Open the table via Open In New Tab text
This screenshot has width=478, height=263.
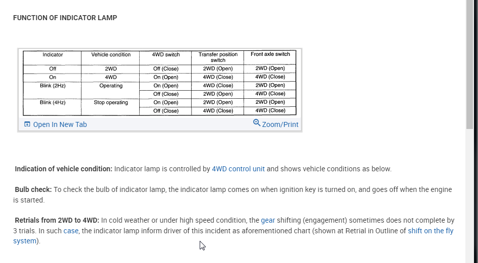tap(59, 124)
